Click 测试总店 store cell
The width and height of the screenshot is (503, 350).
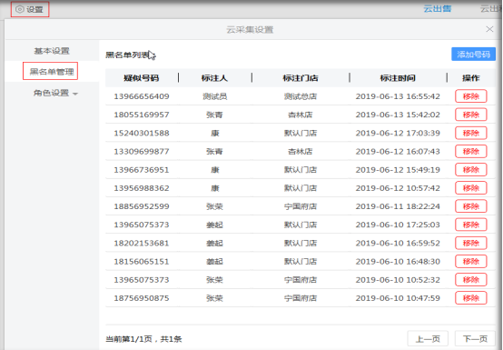pyautogui.click(x=301, y=96)
